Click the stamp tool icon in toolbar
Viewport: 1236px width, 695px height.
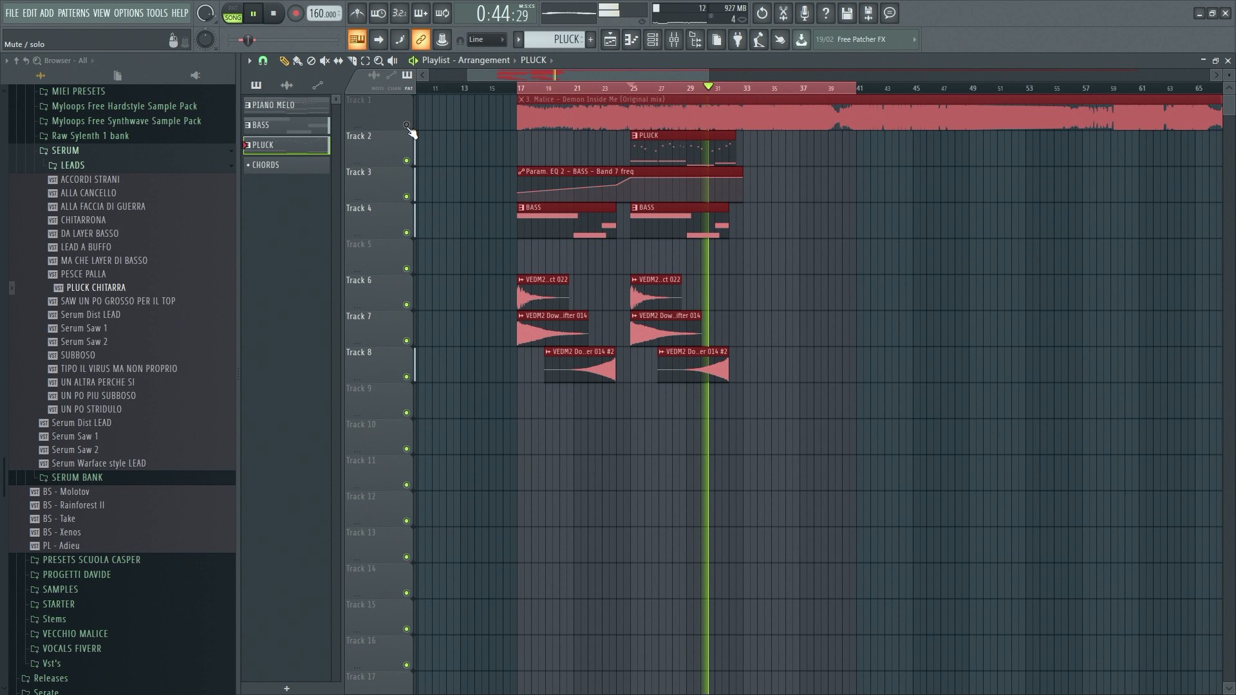click(x=442, y=40)
